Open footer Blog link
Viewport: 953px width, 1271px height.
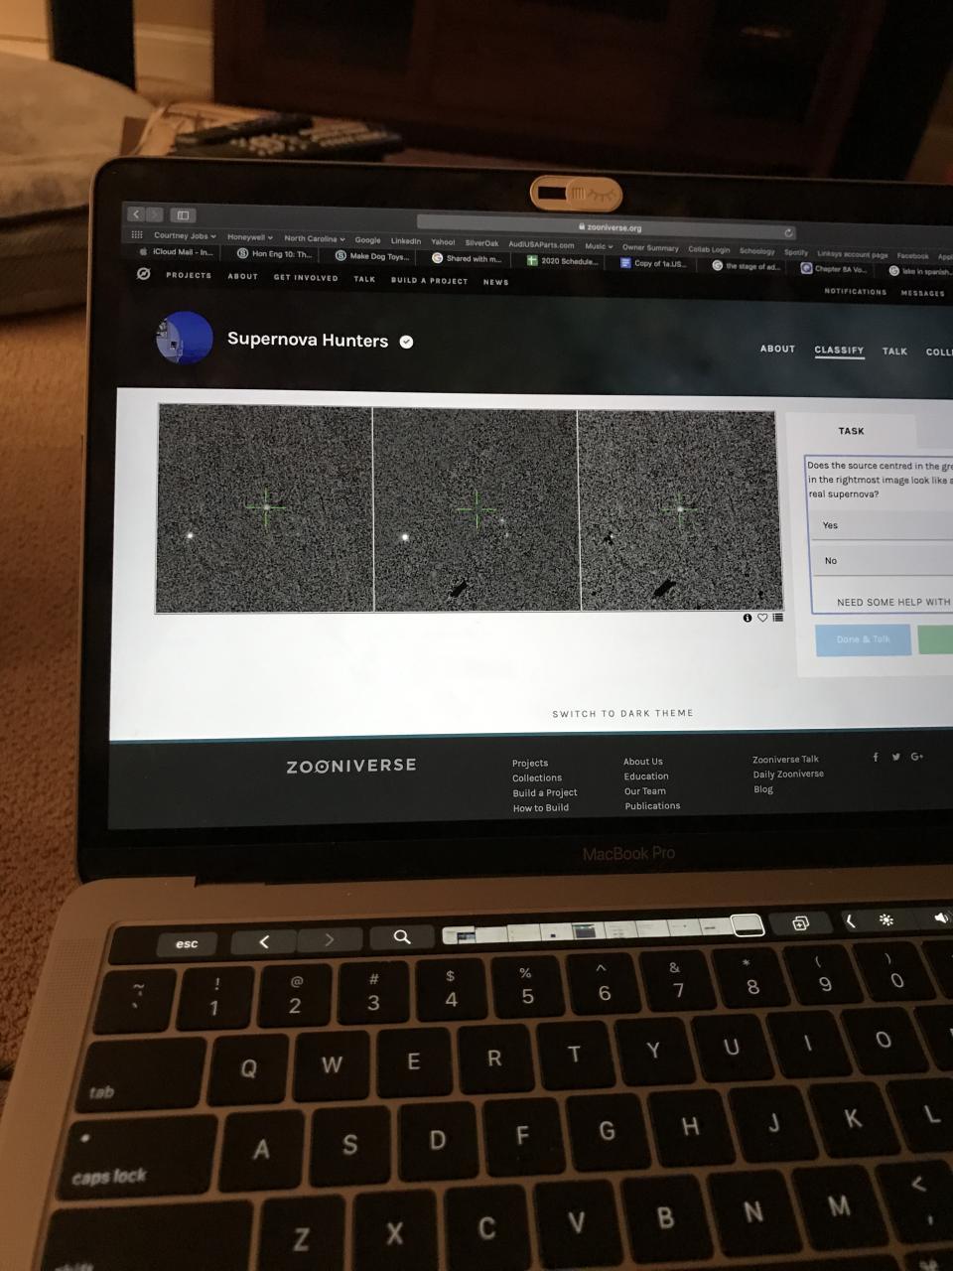[762, 789]
